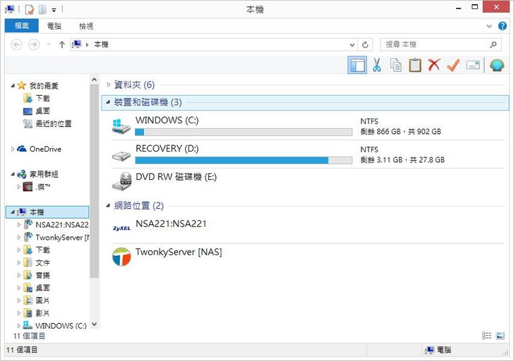This screenshot has width=514, height=361.
Task: Toggle the navigation pane layout button
Action: coord(357,65)
